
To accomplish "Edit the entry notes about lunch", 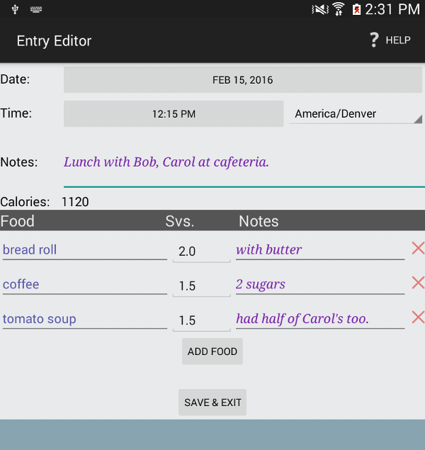I will click(244, 168).
